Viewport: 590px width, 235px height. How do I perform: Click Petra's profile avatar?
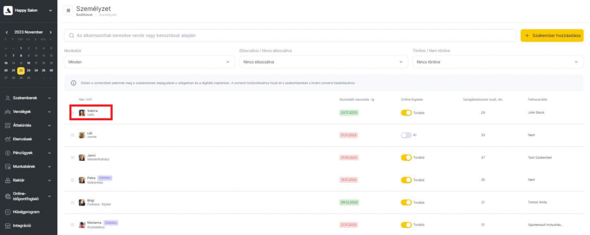(81, 180)
